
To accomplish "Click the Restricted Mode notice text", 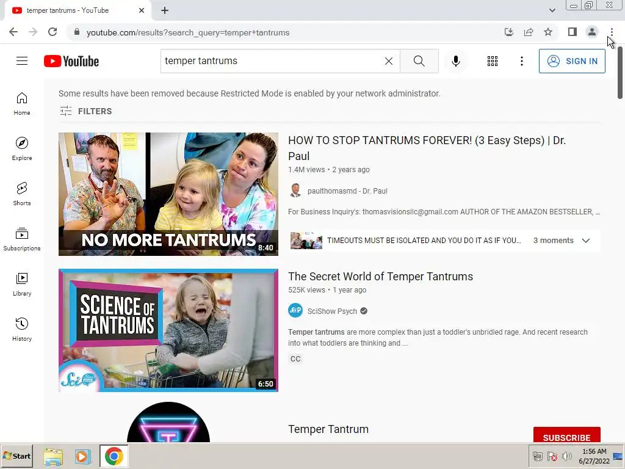I will (x=250, y=93).
